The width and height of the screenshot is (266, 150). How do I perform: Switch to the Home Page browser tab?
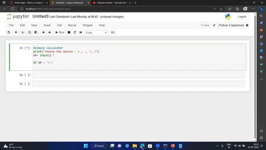(28, 3)
